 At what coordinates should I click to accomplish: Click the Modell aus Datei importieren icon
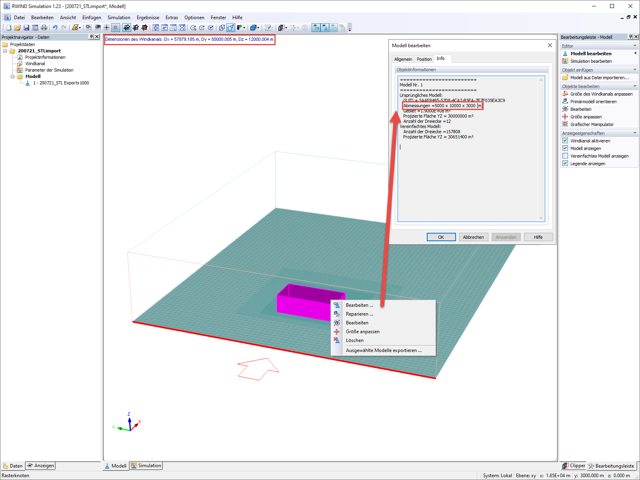565,78
